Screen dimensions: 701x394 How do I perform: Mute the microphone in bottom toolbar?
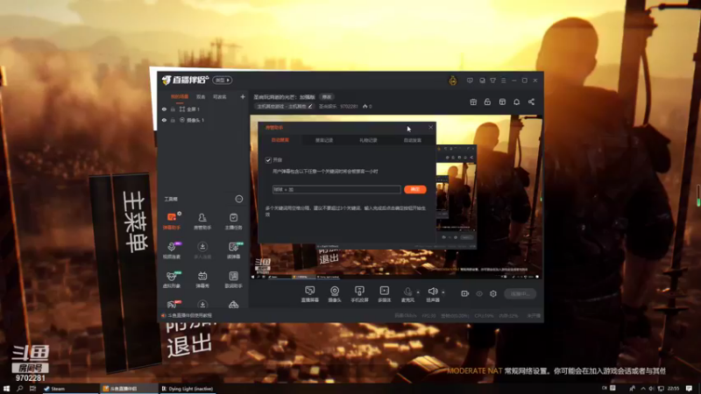407,294
